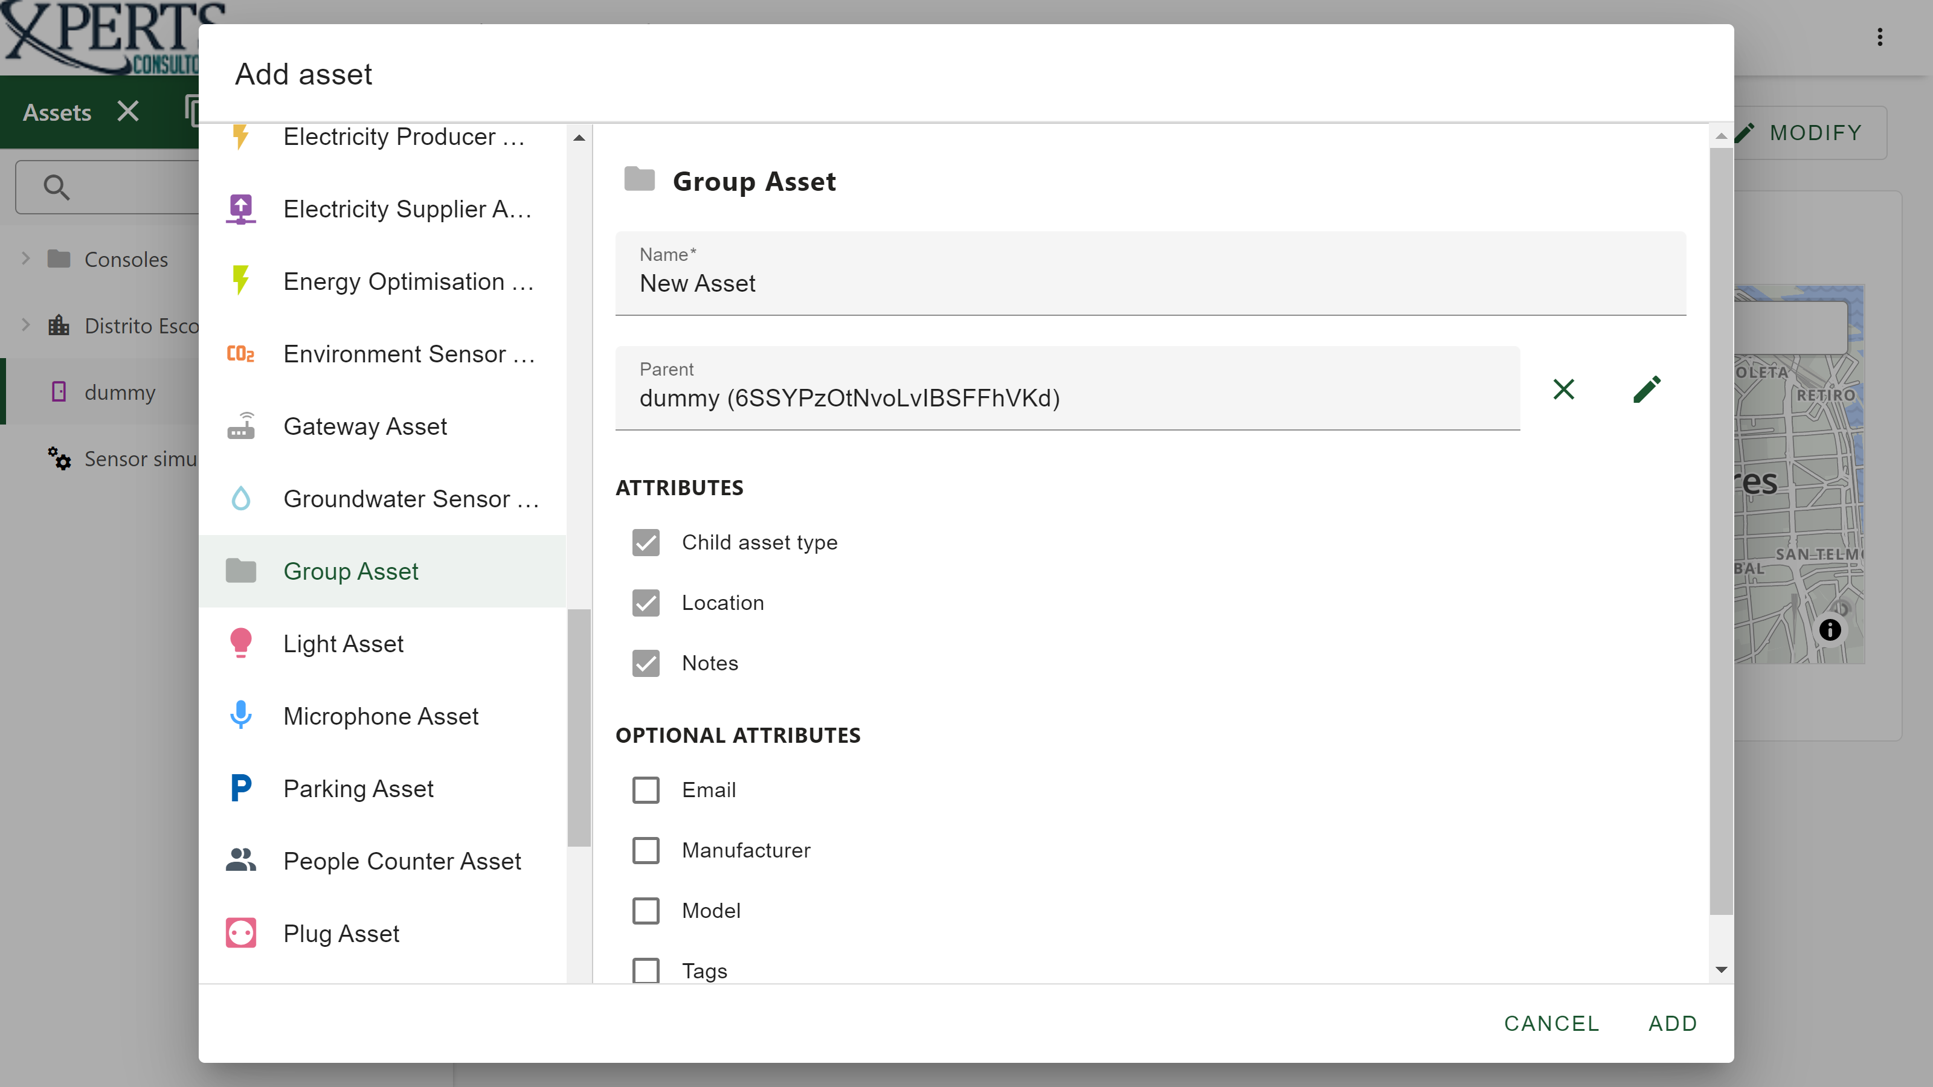
Task: Click the asset list scroll-up arrow
Action: 579,137
